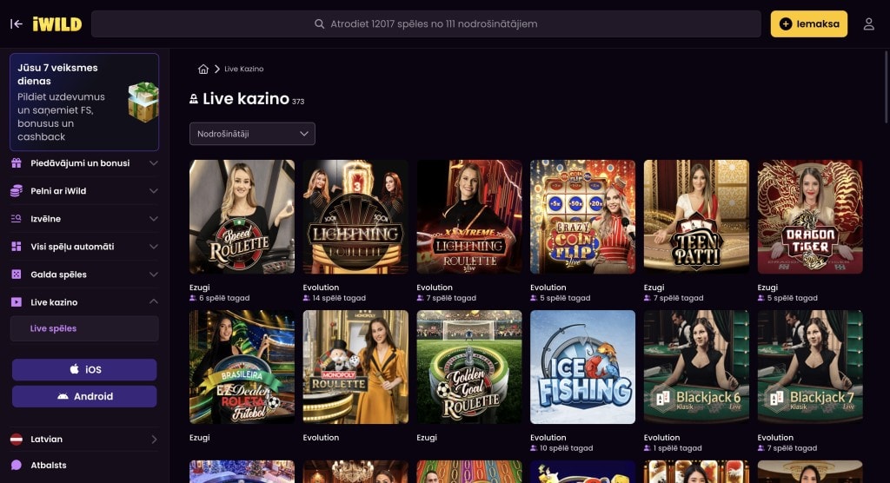This screenshot has height=483, width=890.
Task: Expand Galda spēles section
Action: (x=84, y=275)
